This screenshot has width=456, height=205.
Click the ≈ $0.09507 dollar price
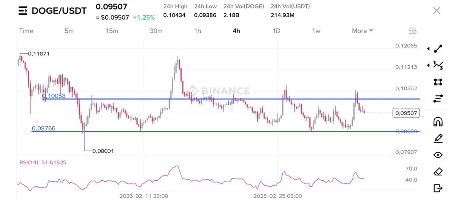point(112,17)
